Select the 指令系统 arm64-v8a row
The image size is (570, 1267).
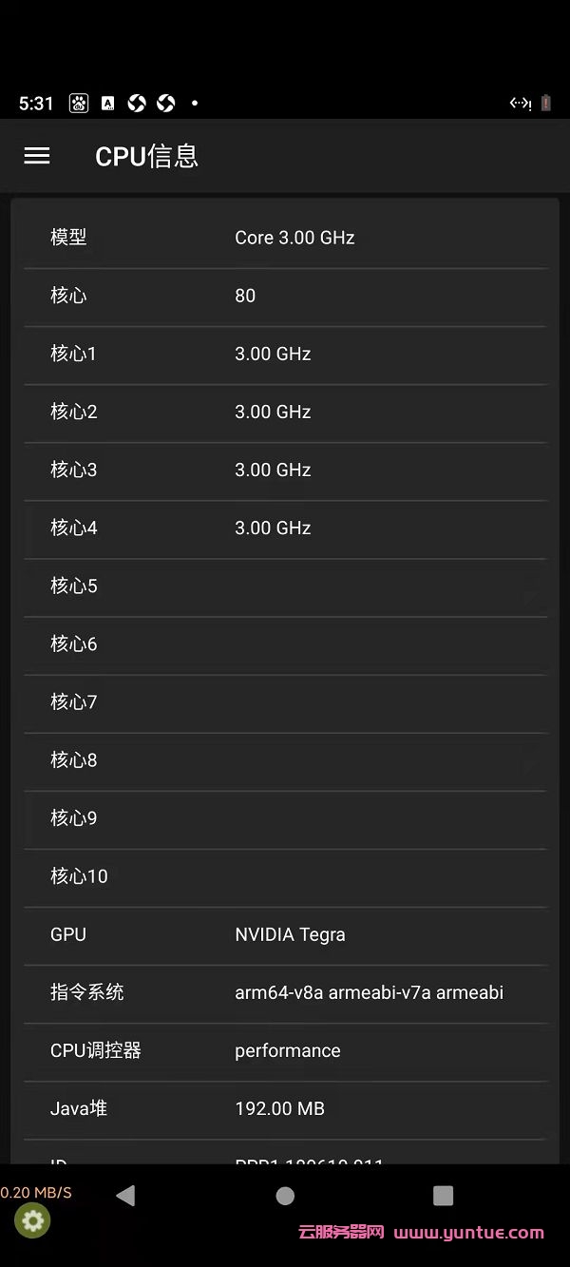pyautogui.click(x=285, y=992)
